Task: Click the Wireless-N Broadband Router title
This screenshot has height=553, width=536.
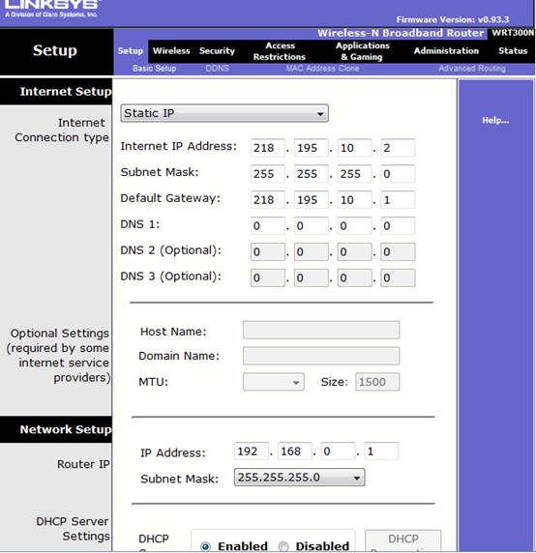Action: click(401, 33)
